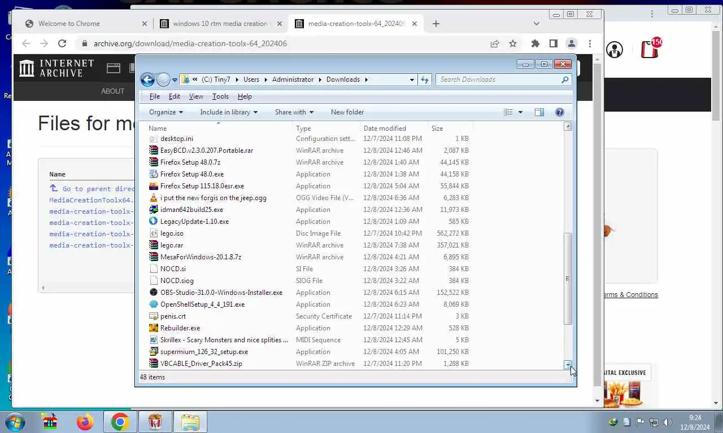Open Explorer help via question mark icon

click(560, 112)
